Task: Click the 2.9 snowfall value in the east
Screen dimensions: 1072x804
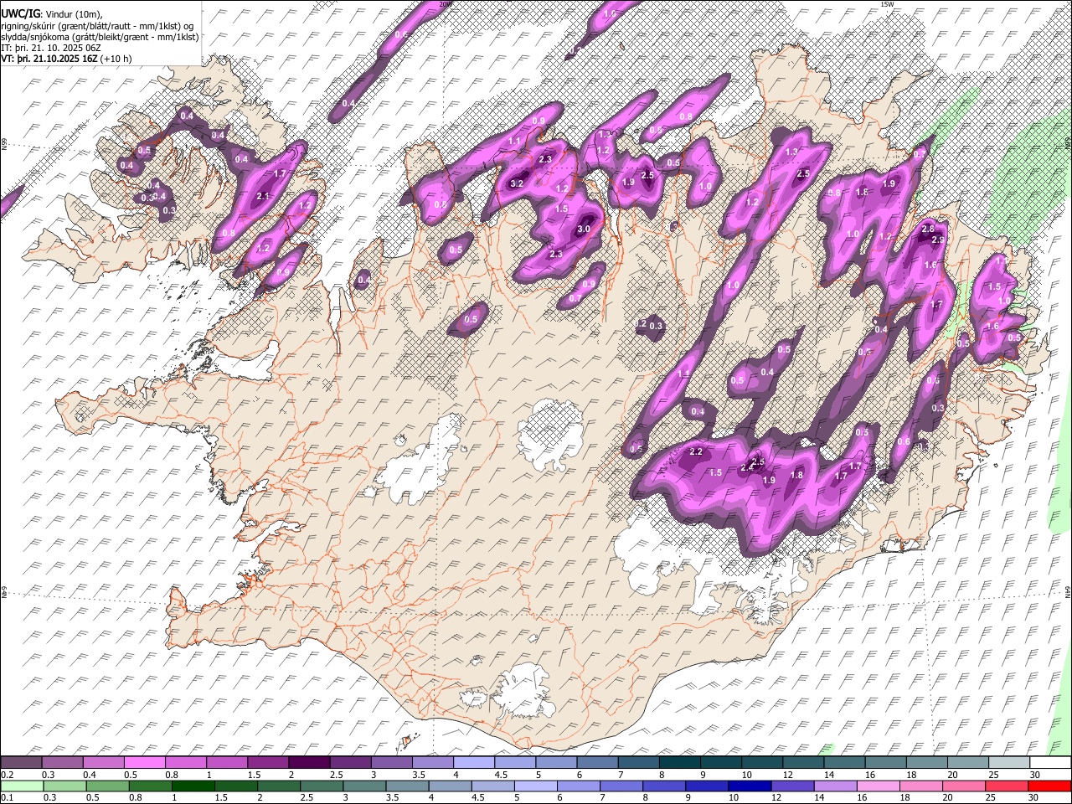Action: pos(938,240)
